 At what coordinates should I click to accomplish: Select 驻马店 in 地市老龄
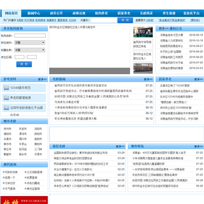(x=23, y=149)
